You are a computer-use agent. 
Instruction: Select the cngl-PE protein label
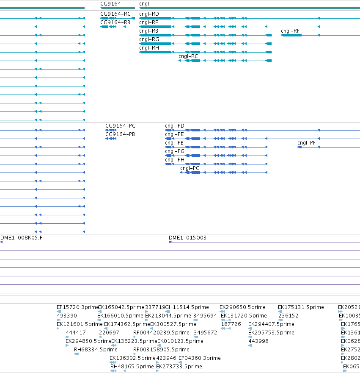174,134
